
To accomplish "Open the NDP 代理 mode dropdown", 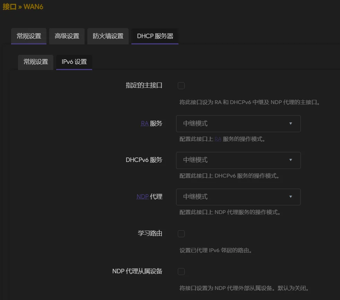I will [x=238, y=197].
